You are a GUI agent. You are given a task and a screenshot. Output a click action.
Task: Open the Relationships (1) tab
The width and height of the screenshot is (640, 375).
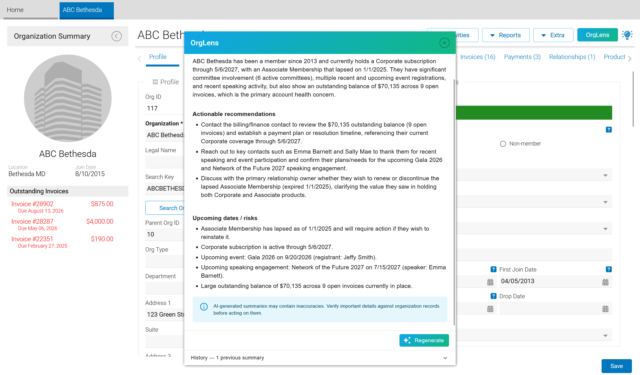(x=572, y=57)
